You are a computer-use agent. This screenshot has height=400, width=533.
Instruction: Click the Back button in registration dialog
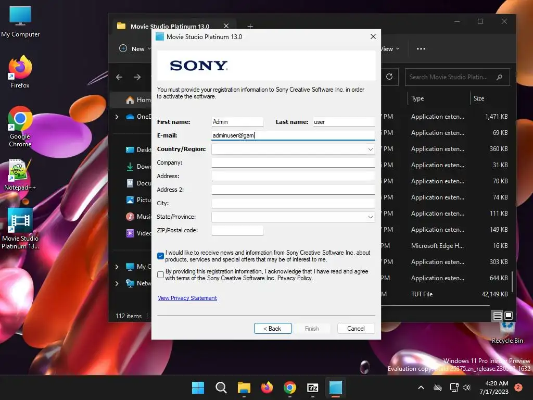coord(273,329)
